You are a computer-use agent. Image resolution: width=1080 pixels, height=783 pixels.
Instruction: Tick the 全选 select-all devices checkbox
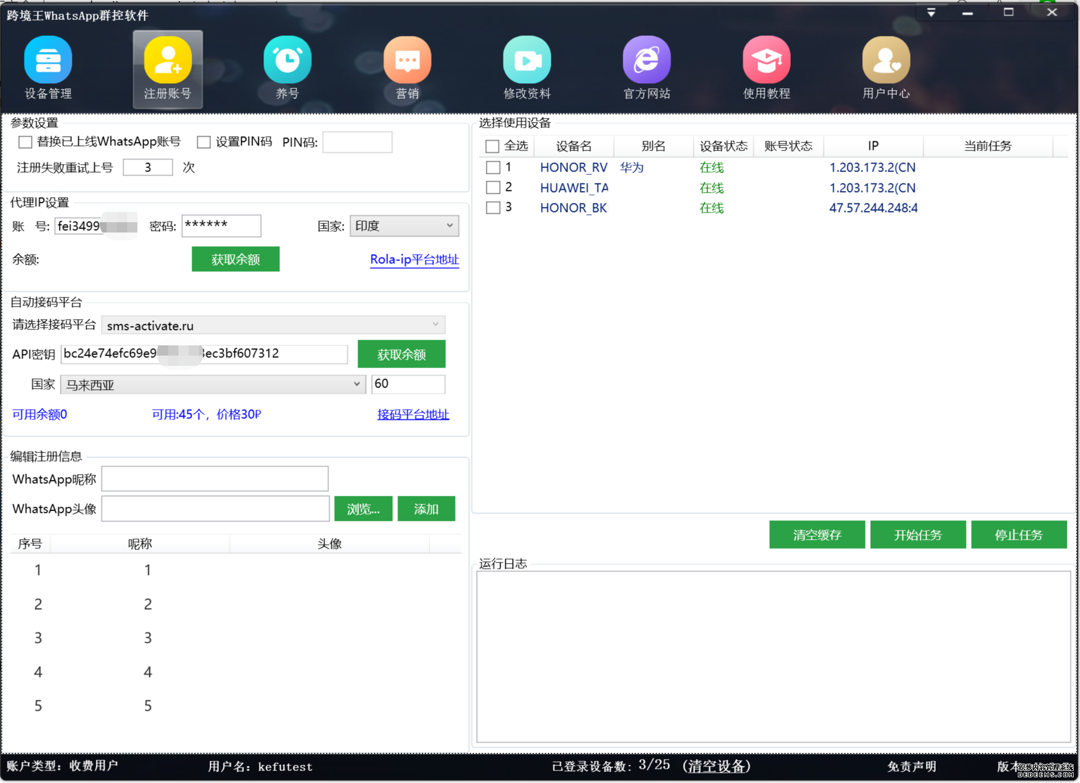tap(493, 146)
